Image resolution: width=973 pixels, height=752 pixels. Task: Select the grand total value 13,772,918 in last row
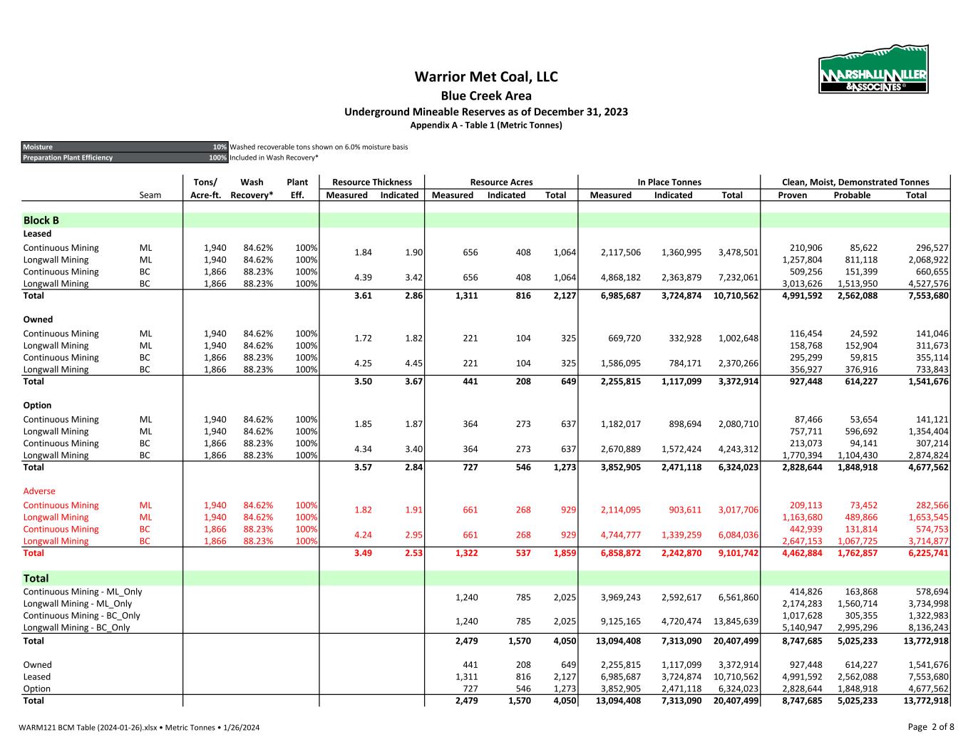point(925,701)
